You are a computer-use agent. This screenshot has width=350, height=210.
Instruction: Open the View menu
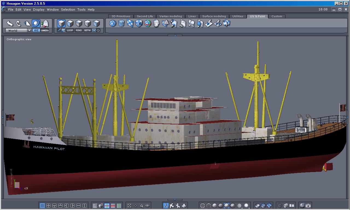27,10
